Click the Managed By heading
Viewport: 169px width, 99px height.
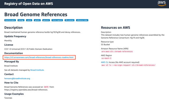(12, 62)
